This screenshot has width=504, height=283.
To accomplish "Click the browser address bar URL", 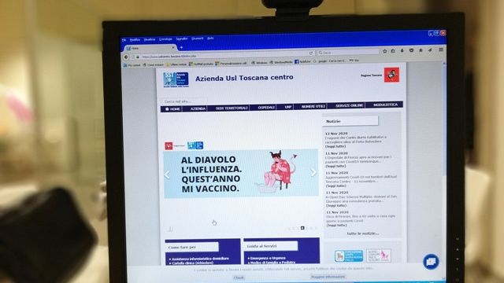I will click(x=169, y=56).
